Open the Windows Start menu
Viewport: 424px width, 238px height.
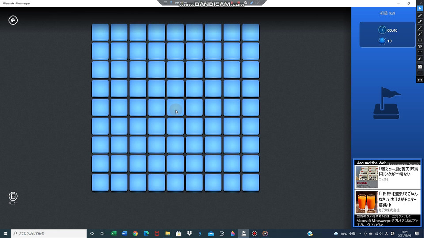5,234
